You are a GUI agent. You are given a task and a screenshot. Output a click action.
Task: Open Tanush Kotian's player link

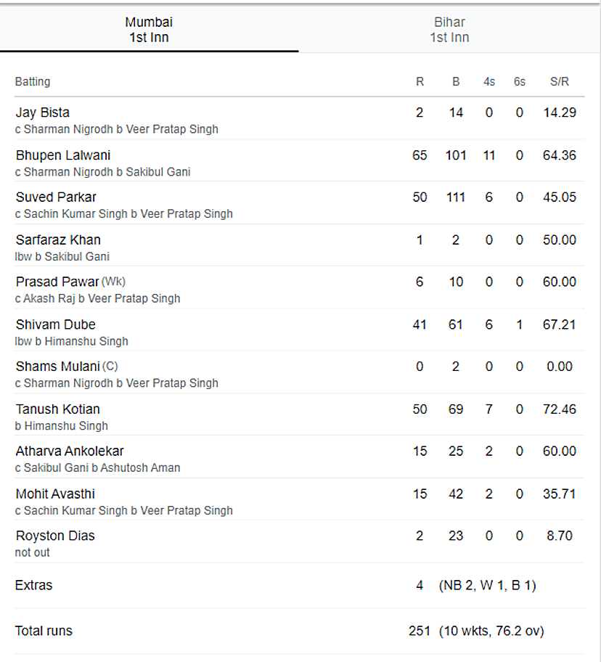pos(58,409)
